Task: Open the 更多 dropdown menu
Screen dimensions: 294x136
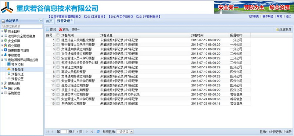Action: click(x=76, y=29)
